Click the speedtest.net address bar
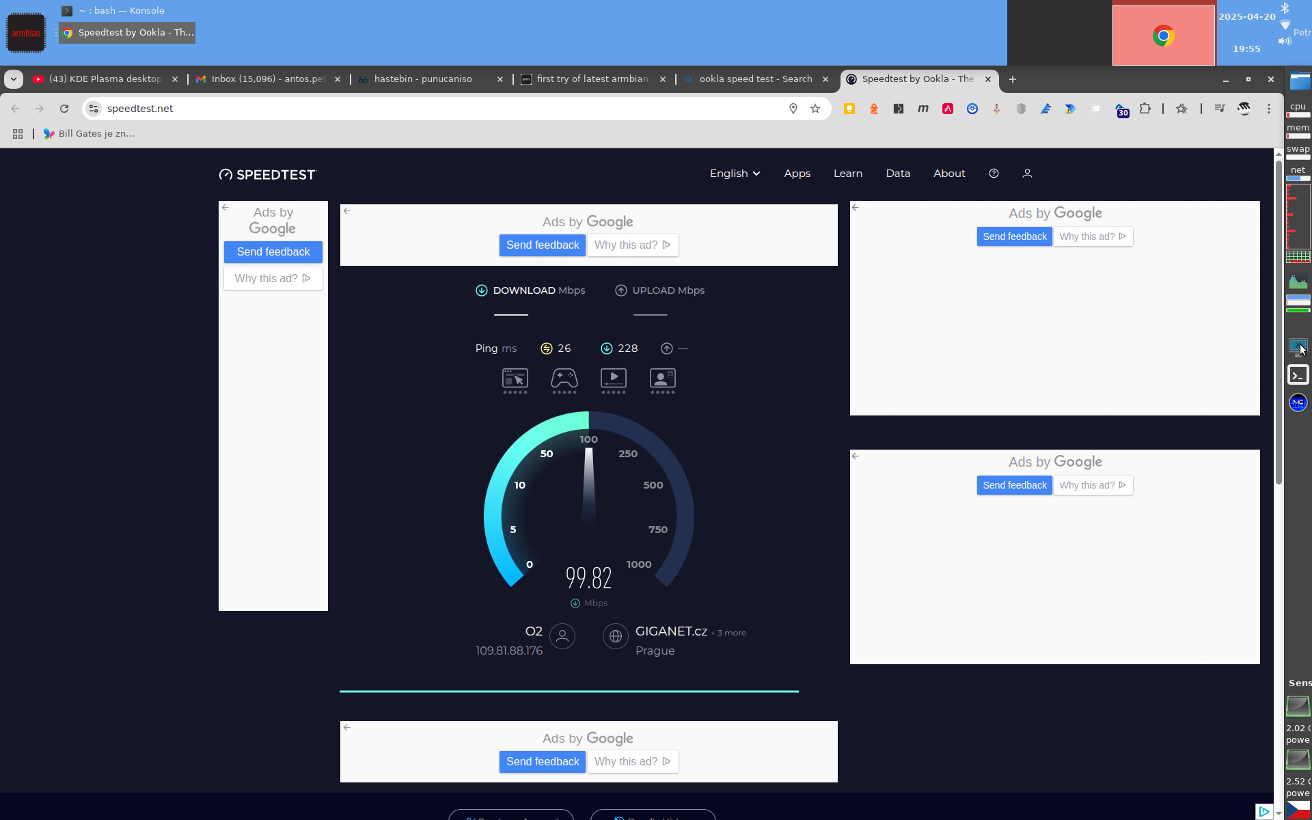This screenshot has height=820, width=1312. (x=437, y=109)
